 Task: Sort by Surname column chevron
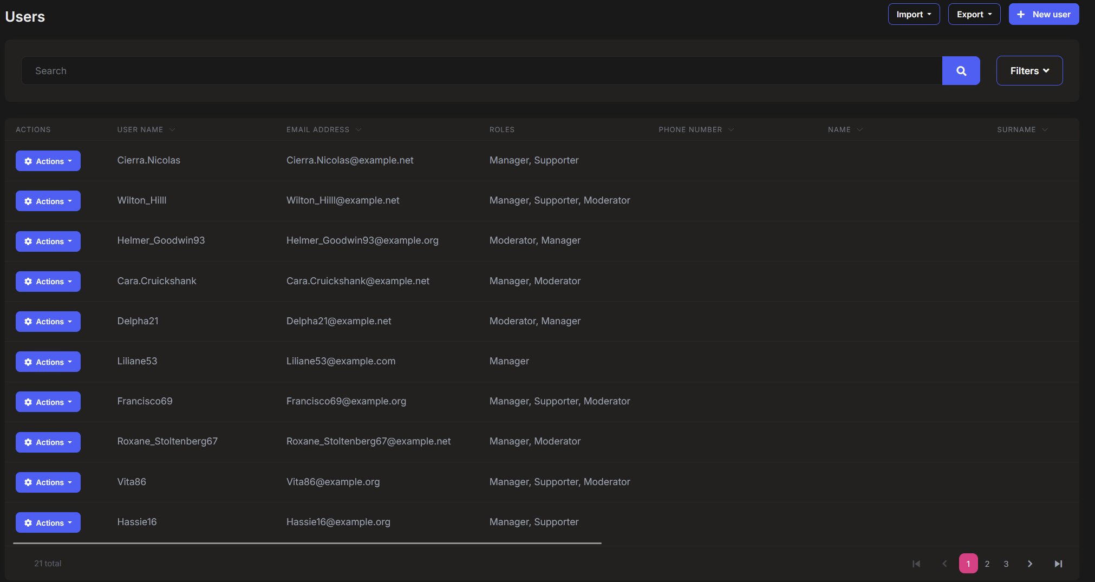point(1045,130)
